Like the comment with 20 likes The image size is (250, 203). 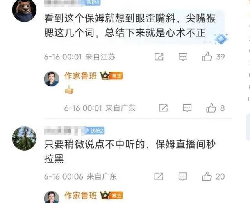pos(207,176)
